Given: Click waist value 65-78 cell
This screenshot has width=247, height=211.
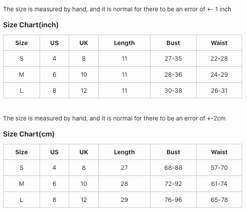Looking at the screenshot, I should click(x=219, y=200).
